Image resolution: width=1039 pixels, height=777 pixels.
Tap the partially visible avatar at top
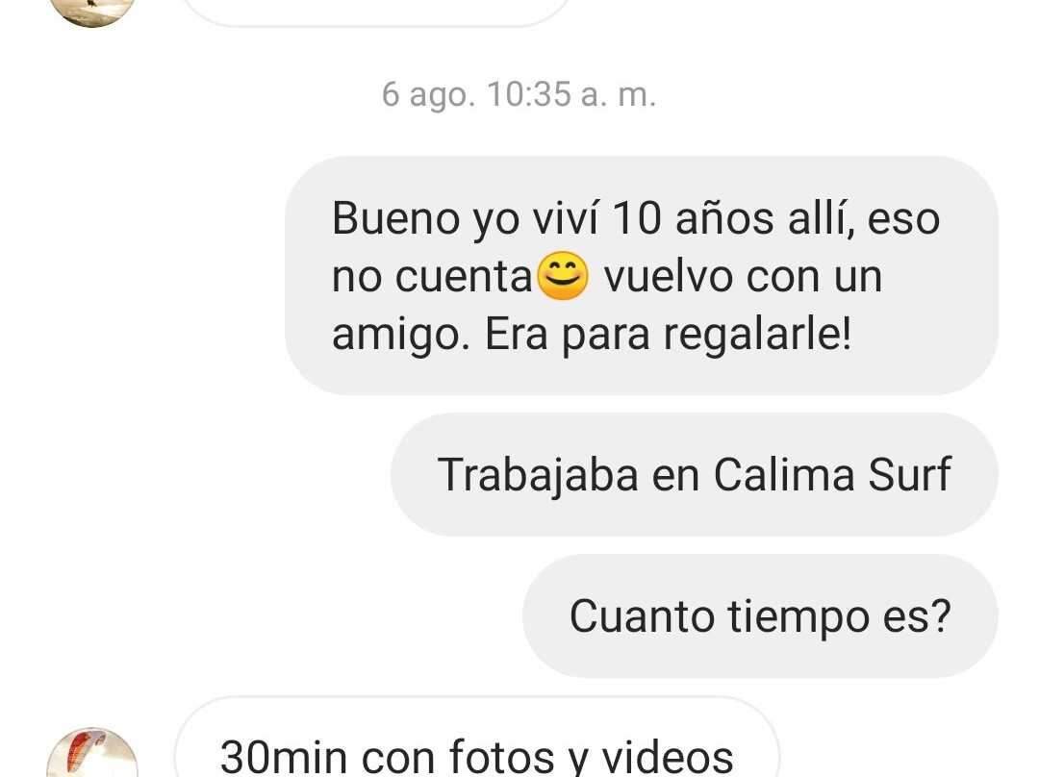92,12
